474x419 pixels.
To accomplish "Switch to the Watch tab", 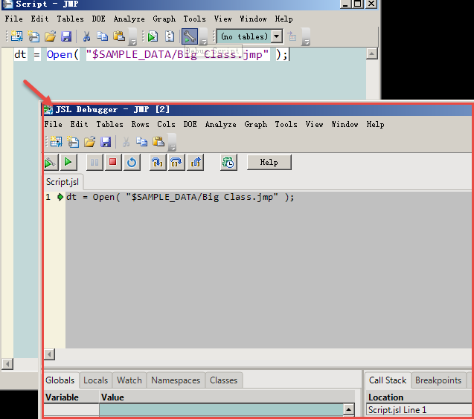I will pyautogui.click(x=129, y=380).
